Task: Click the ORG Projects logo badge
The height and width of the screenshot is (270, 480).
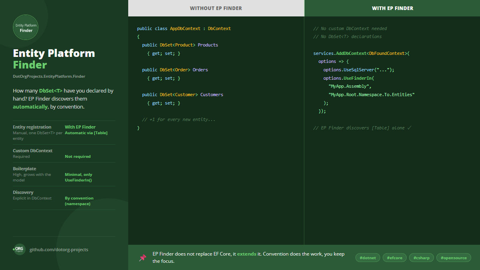Action: 19,250
